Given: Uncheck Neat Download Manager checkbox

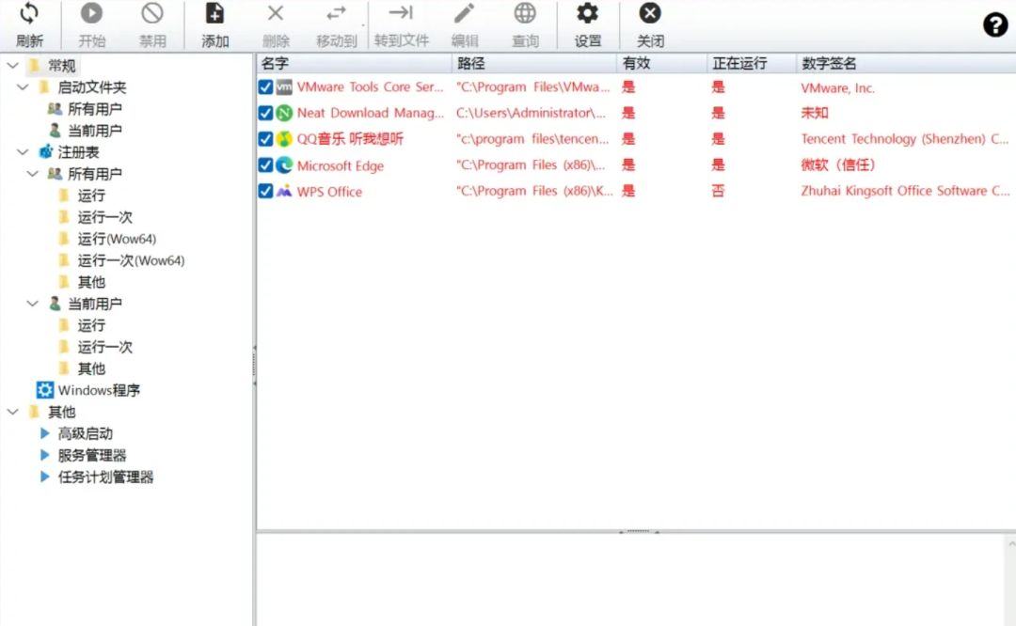Looking at the screenshot, I should pyautogui.click(x=265, y=114).
